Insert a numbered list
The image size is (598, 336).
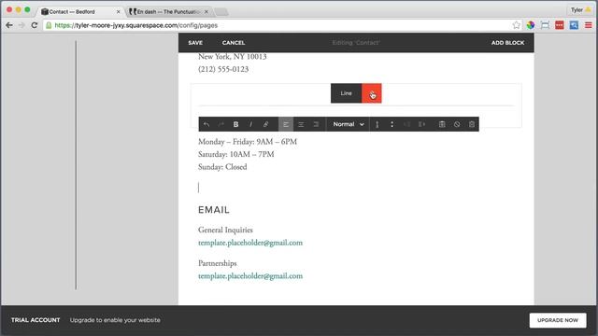tap(377, 124)
